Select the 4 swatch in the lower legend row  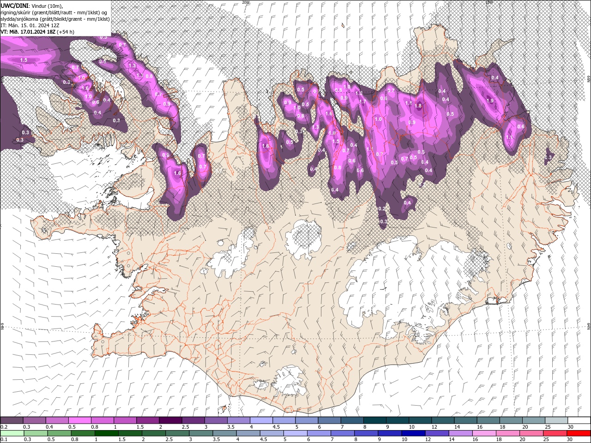click(x=248, y=433)
